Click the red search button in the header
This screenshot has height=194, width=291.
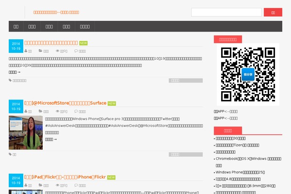(x=273, y=12)
